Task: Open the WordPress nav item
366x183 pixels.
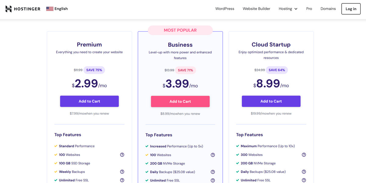Action: pos(225,9)
